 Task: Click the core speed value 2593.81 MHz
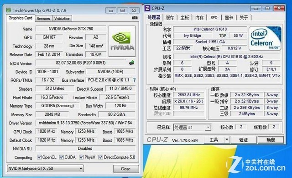188,95
